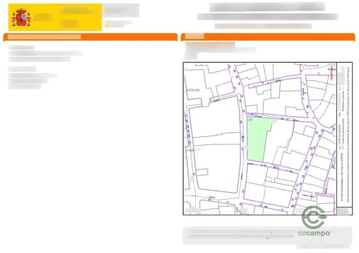Screen dimensions: 359x253
Task: Click the cocampo watermark text
Action: pyautogui.click(x=314, y=233)
